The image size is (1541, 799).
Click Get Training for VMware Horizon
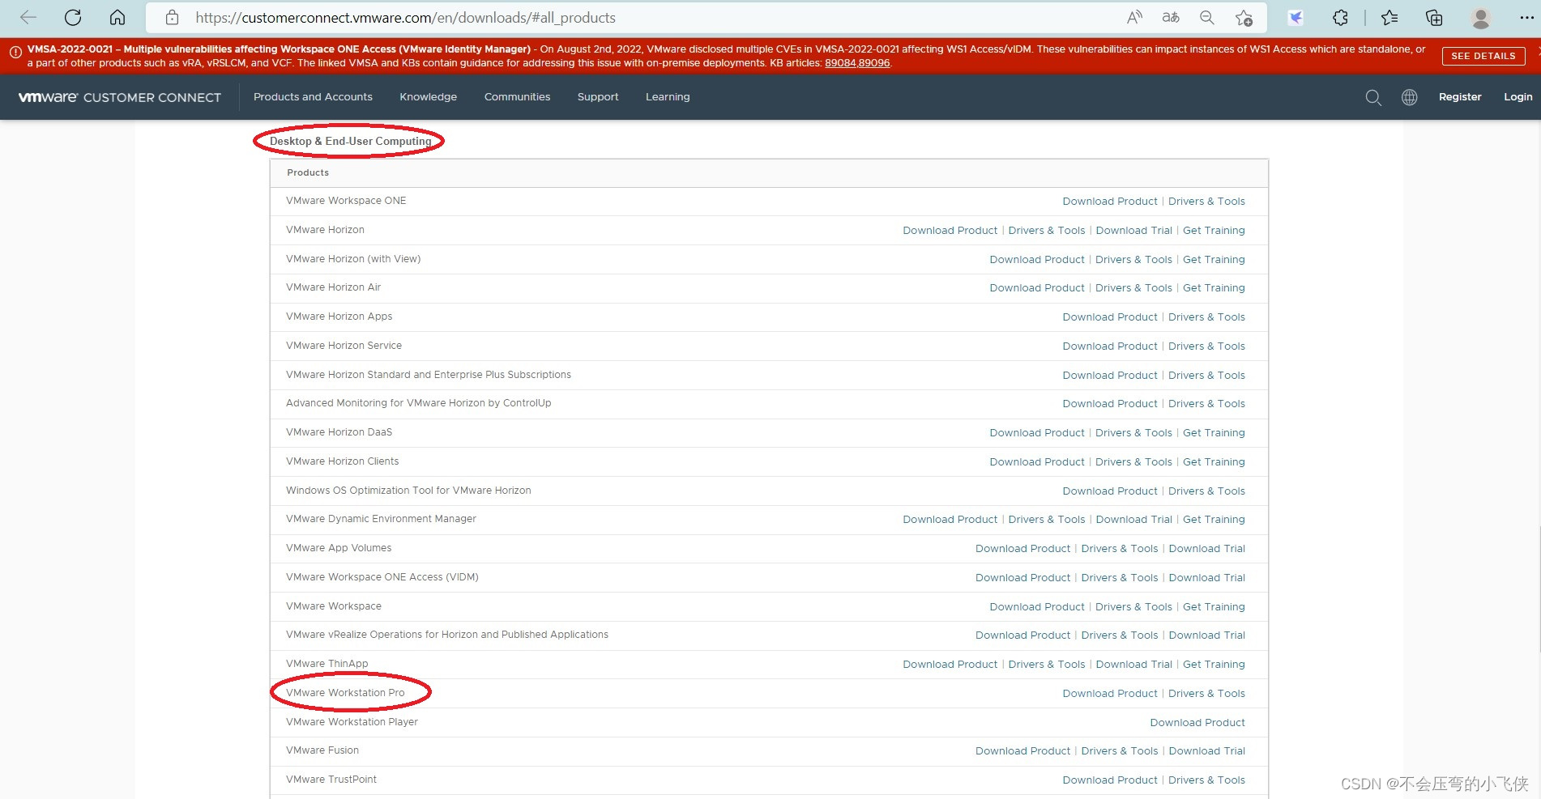(x=1214, y=230)
